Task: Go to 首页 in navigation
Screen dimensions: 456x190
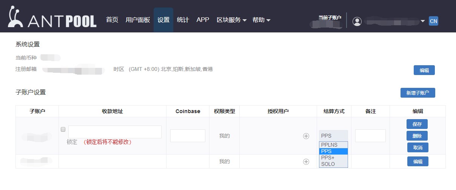Action: tap(112, 20)
